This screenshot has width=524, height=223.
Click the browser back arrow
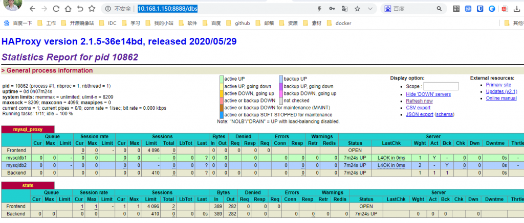pyautogui.click(x=32, y=9)
